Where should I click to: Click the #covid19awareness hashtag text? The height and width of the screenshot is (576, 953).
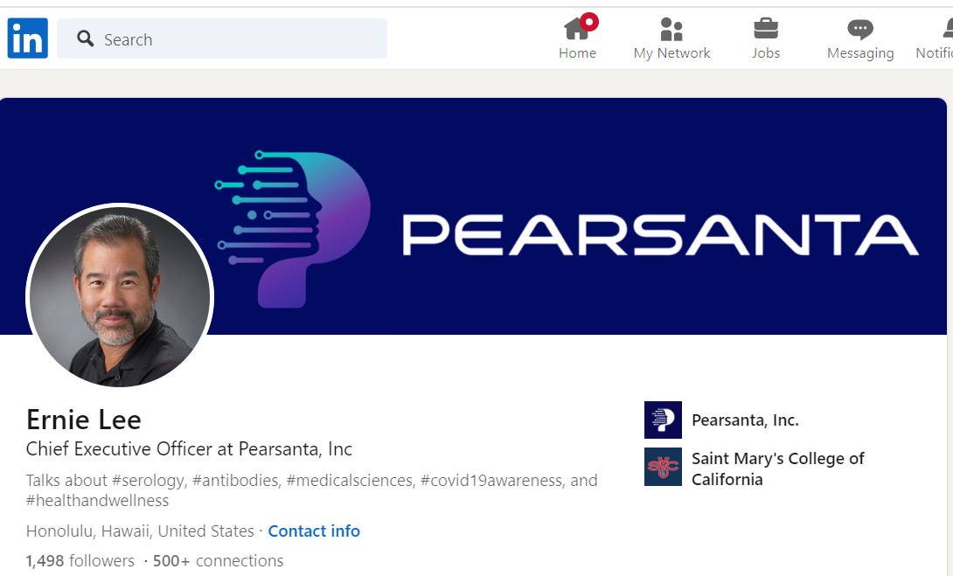491,481
